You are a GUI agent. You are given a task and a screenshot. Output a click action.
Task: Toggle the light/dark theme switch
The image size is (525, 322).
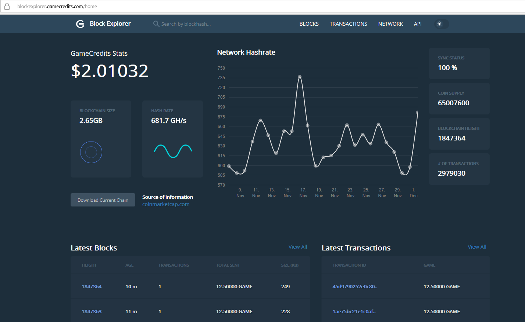[442, 24]
